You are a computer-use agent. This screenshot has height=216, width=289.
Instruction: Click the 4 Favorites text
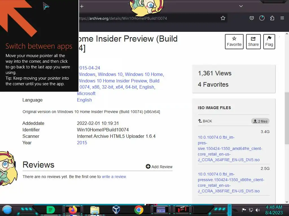coord(213,84)
